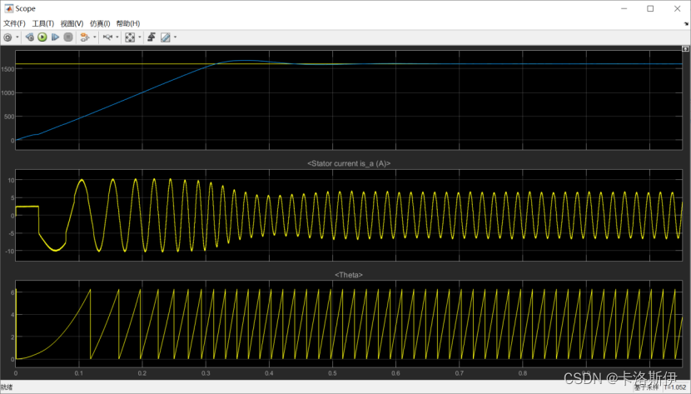This screenshot has height=394, width=691.
Task: Click the Scope app icon in title bar
Action: point(8,8)
